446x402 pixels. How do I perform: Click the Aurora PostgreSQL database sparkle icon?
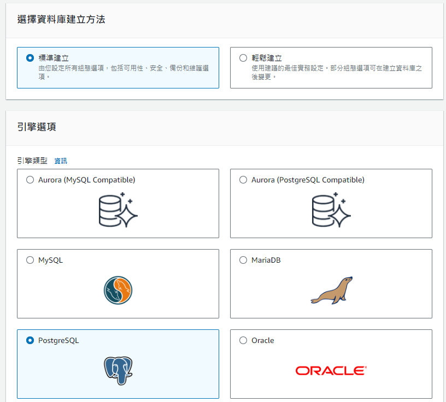[331, 210]
